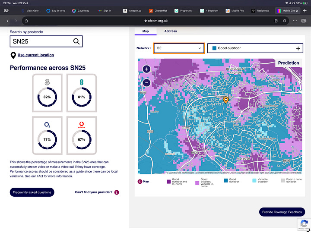Switch to the Resident p browser tab
311x233 pixels.
(260, 11)
